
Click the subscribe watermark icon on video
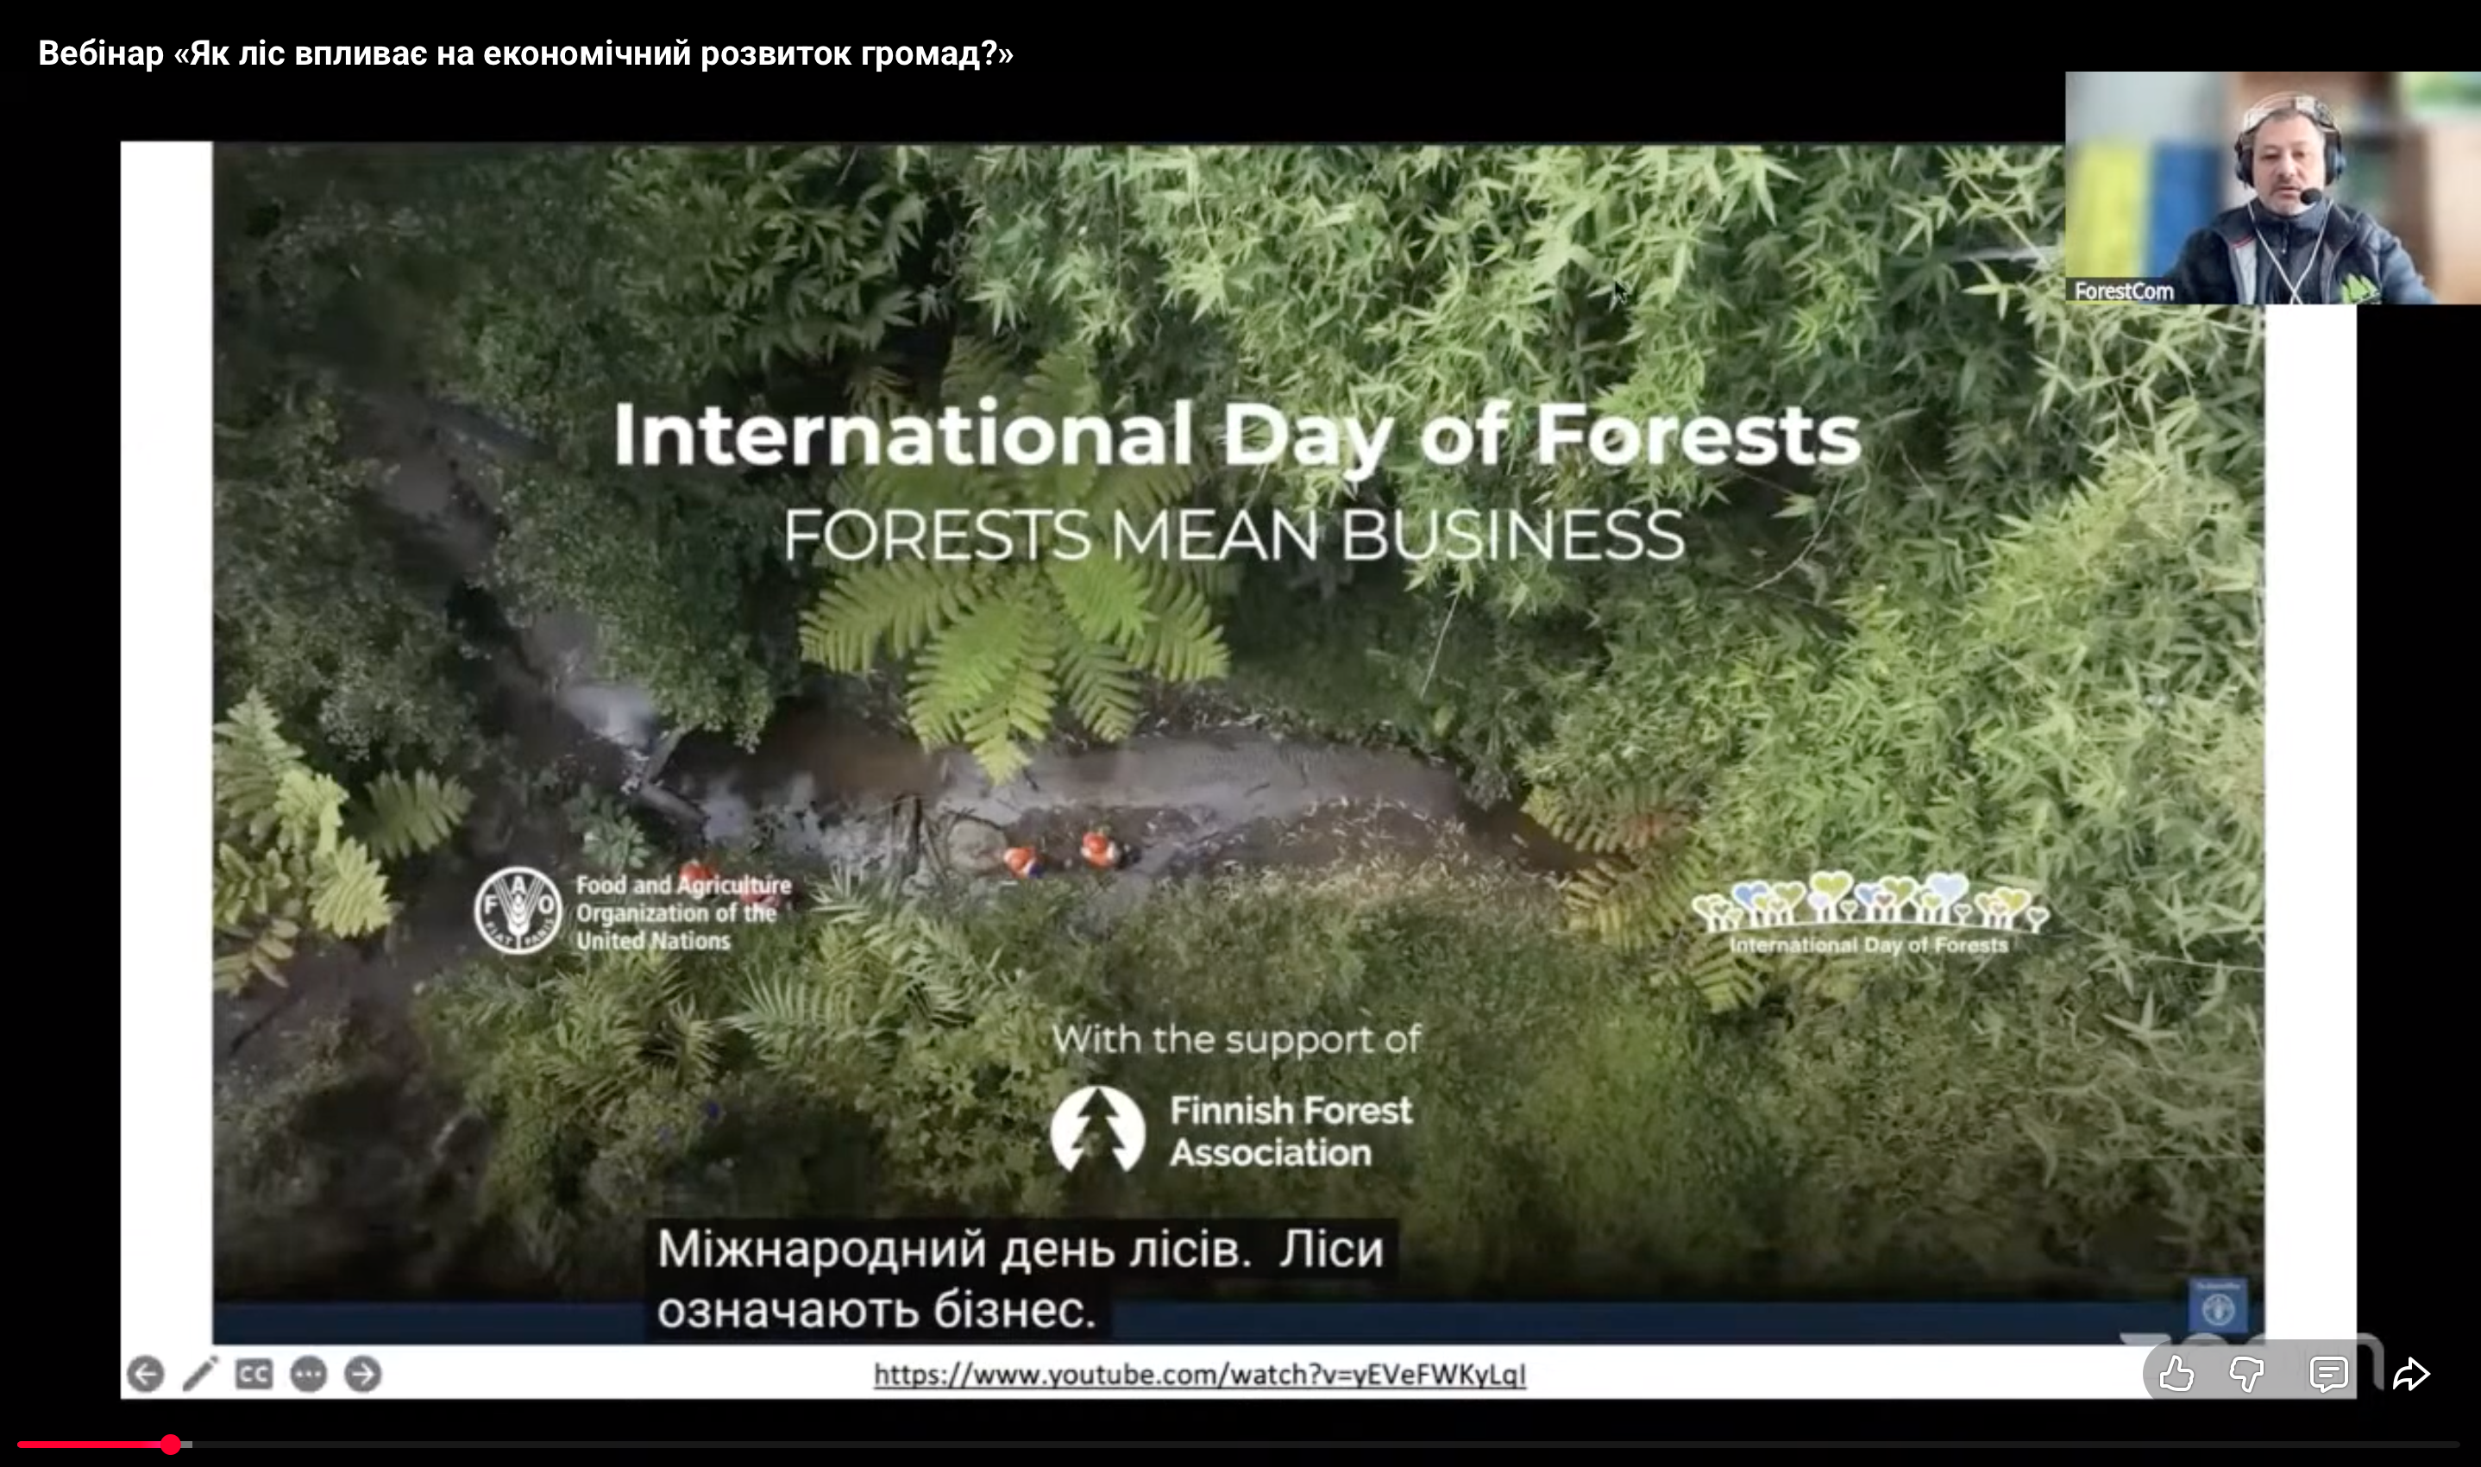coord(2218,1306)
